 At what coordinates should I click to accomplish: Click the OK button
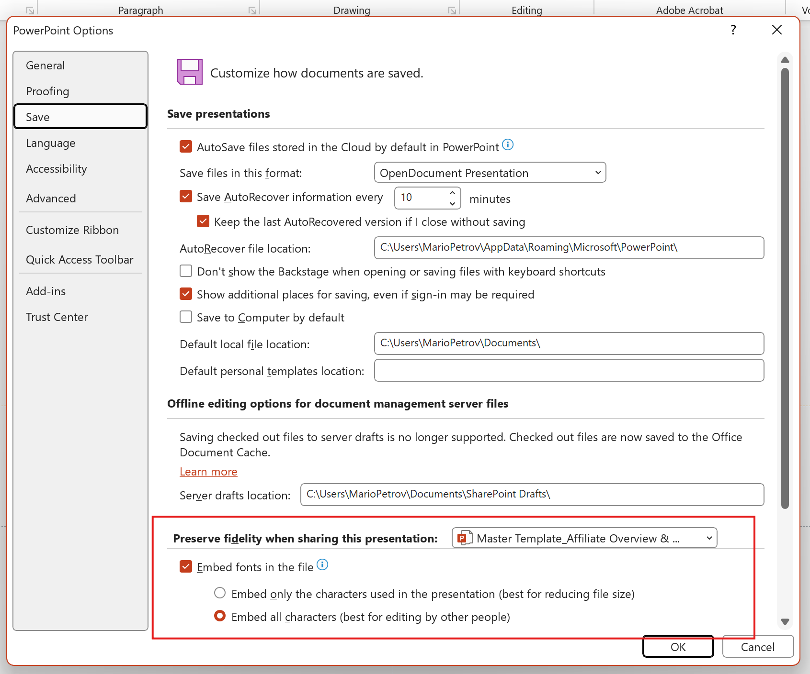pos(678,647)
